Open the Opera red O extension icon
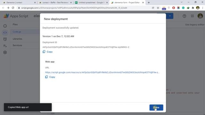Image resolution: width=205 pixels, height=115 pixels. 174,8
